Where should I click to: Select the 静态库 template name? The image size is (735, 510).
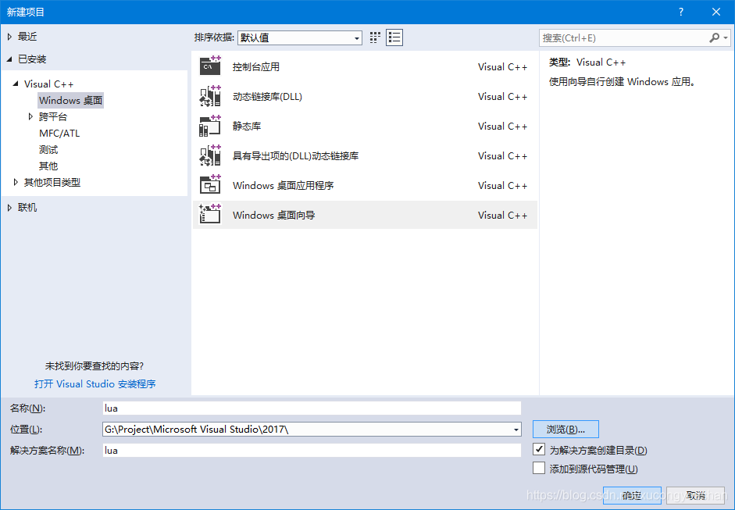[x=247, y=126]
